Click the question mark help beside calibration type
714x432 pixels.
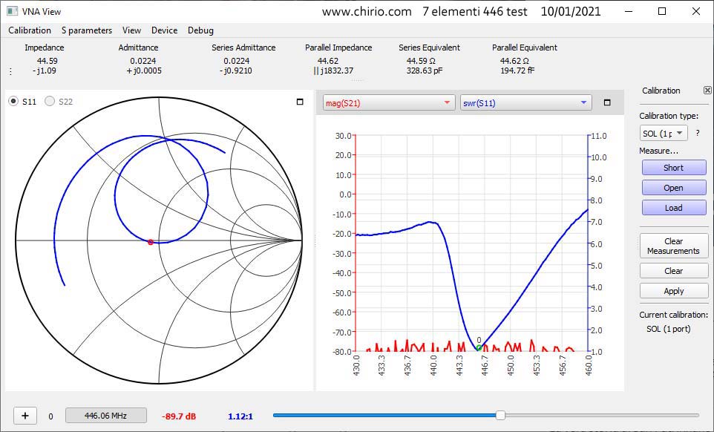697,133
